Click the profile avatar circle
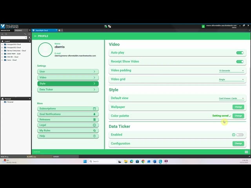 [45, 50]
